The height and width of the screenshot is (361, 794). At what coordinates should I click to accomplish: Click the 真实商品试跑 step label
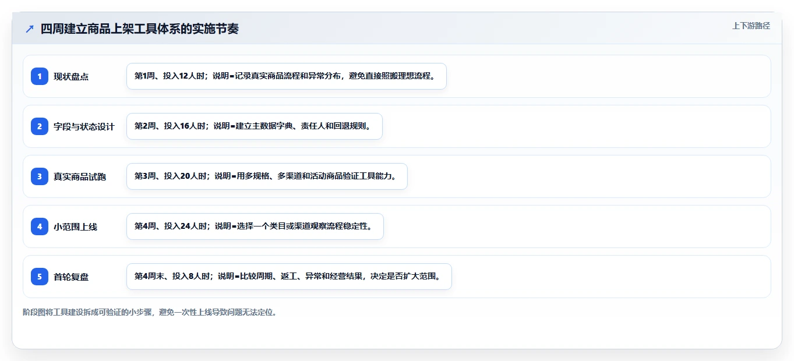[80, 176]
